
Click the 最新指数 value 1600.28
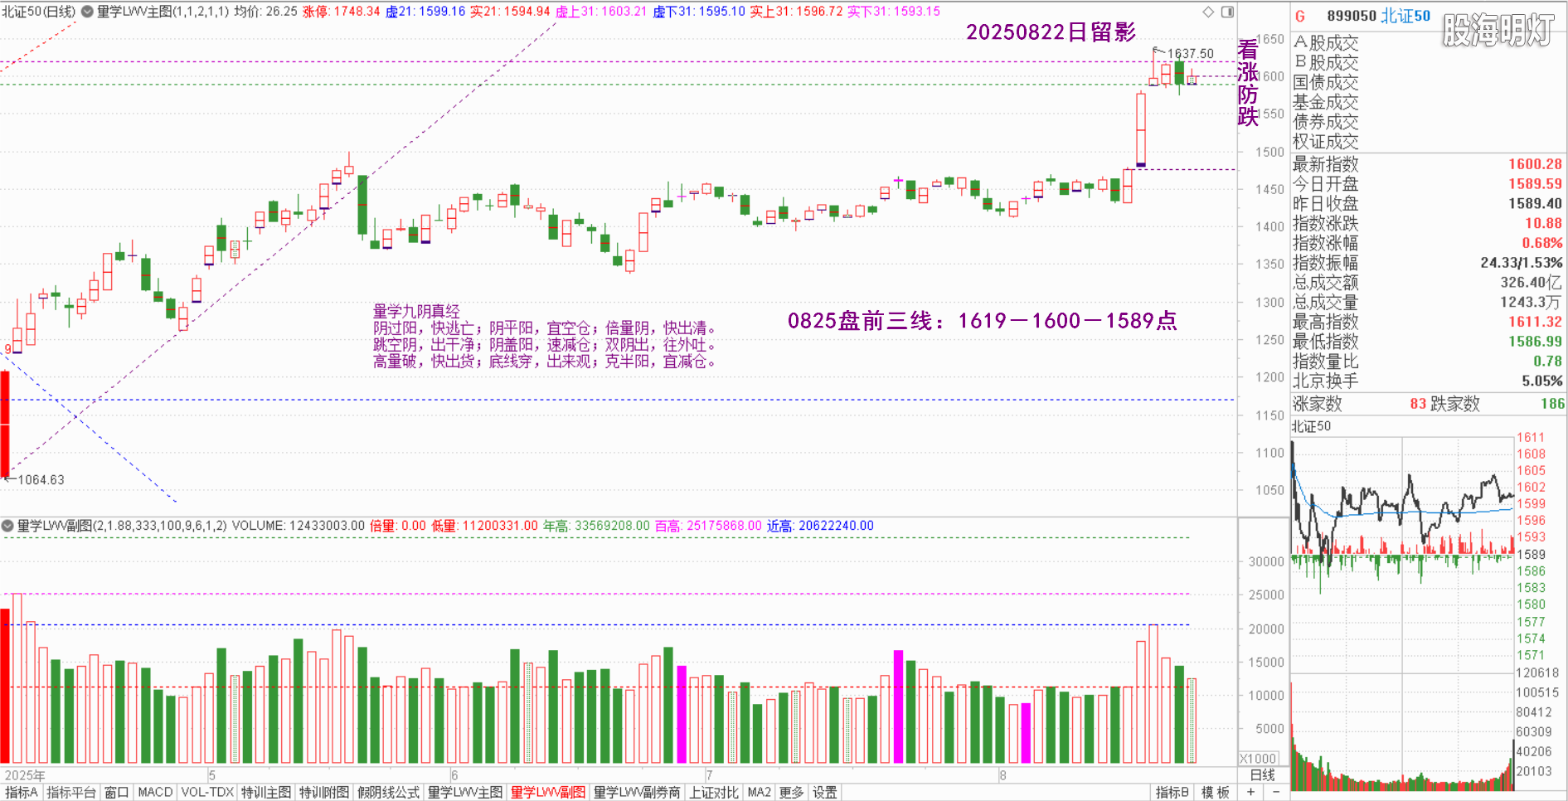coord(1535,164)
